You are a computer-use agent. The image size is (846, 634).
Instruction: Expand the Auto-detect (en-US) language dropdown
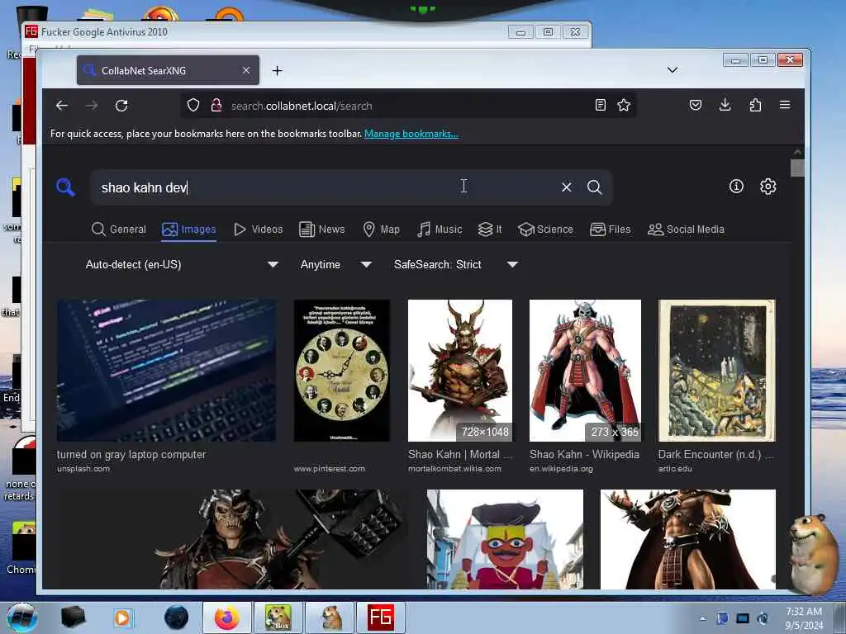(x=182, y=264)
